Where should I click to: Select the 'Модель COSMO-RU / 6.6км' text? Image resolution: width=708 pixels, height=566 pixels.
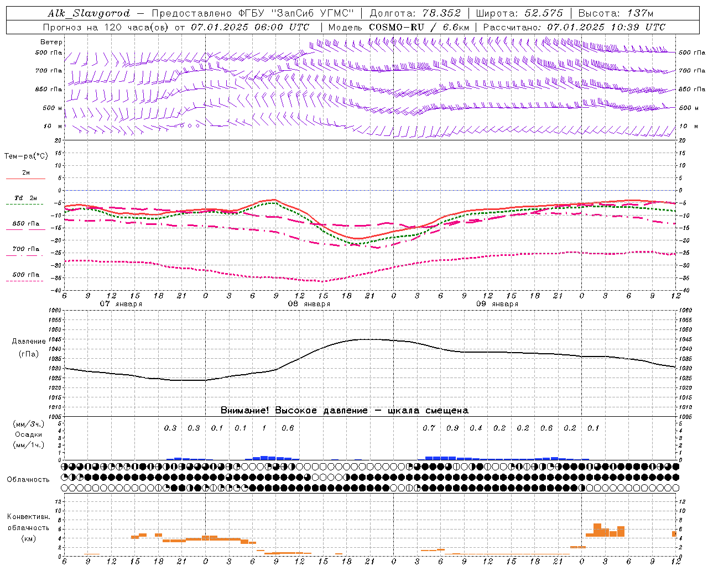pos(399,27)
